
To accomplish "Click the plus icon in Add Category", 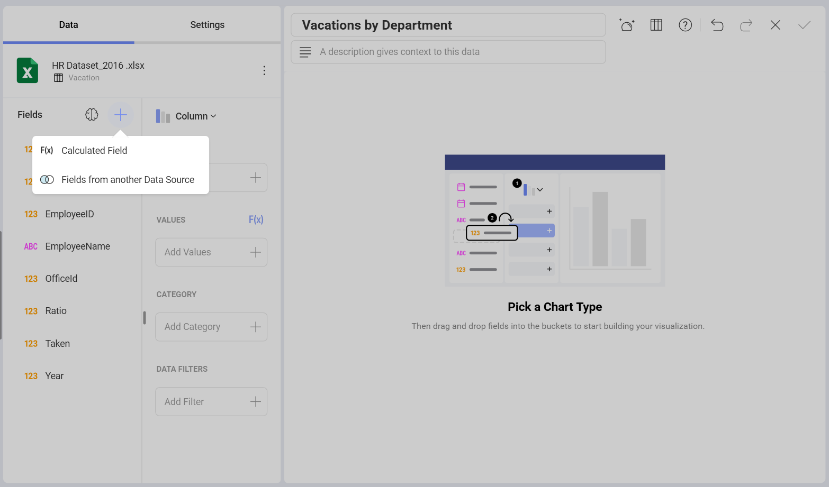I will [x=256, y=327].
